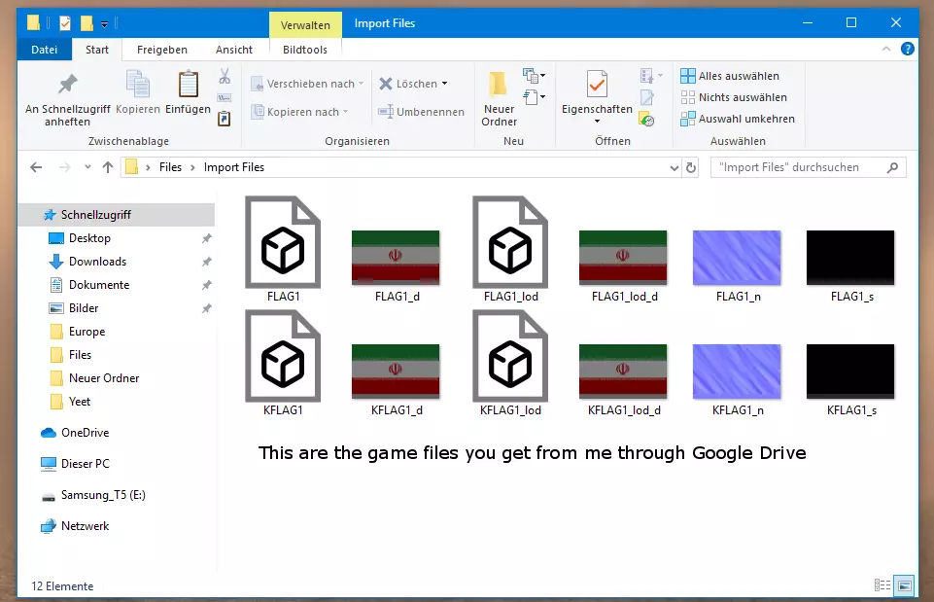Click Umbenennen rename button
This screenshot has height=602, width=934.
421,112
